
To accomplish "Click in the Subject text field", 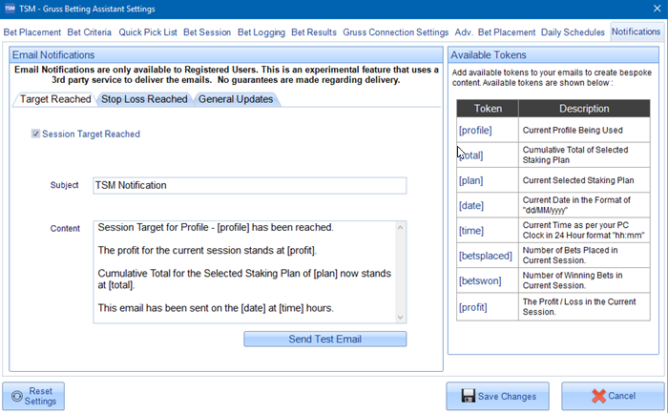I will point(249,185).
